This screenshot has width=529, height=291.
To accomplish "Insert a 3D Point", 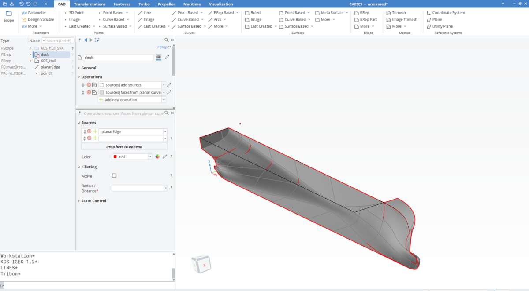I will click(74, 13).
